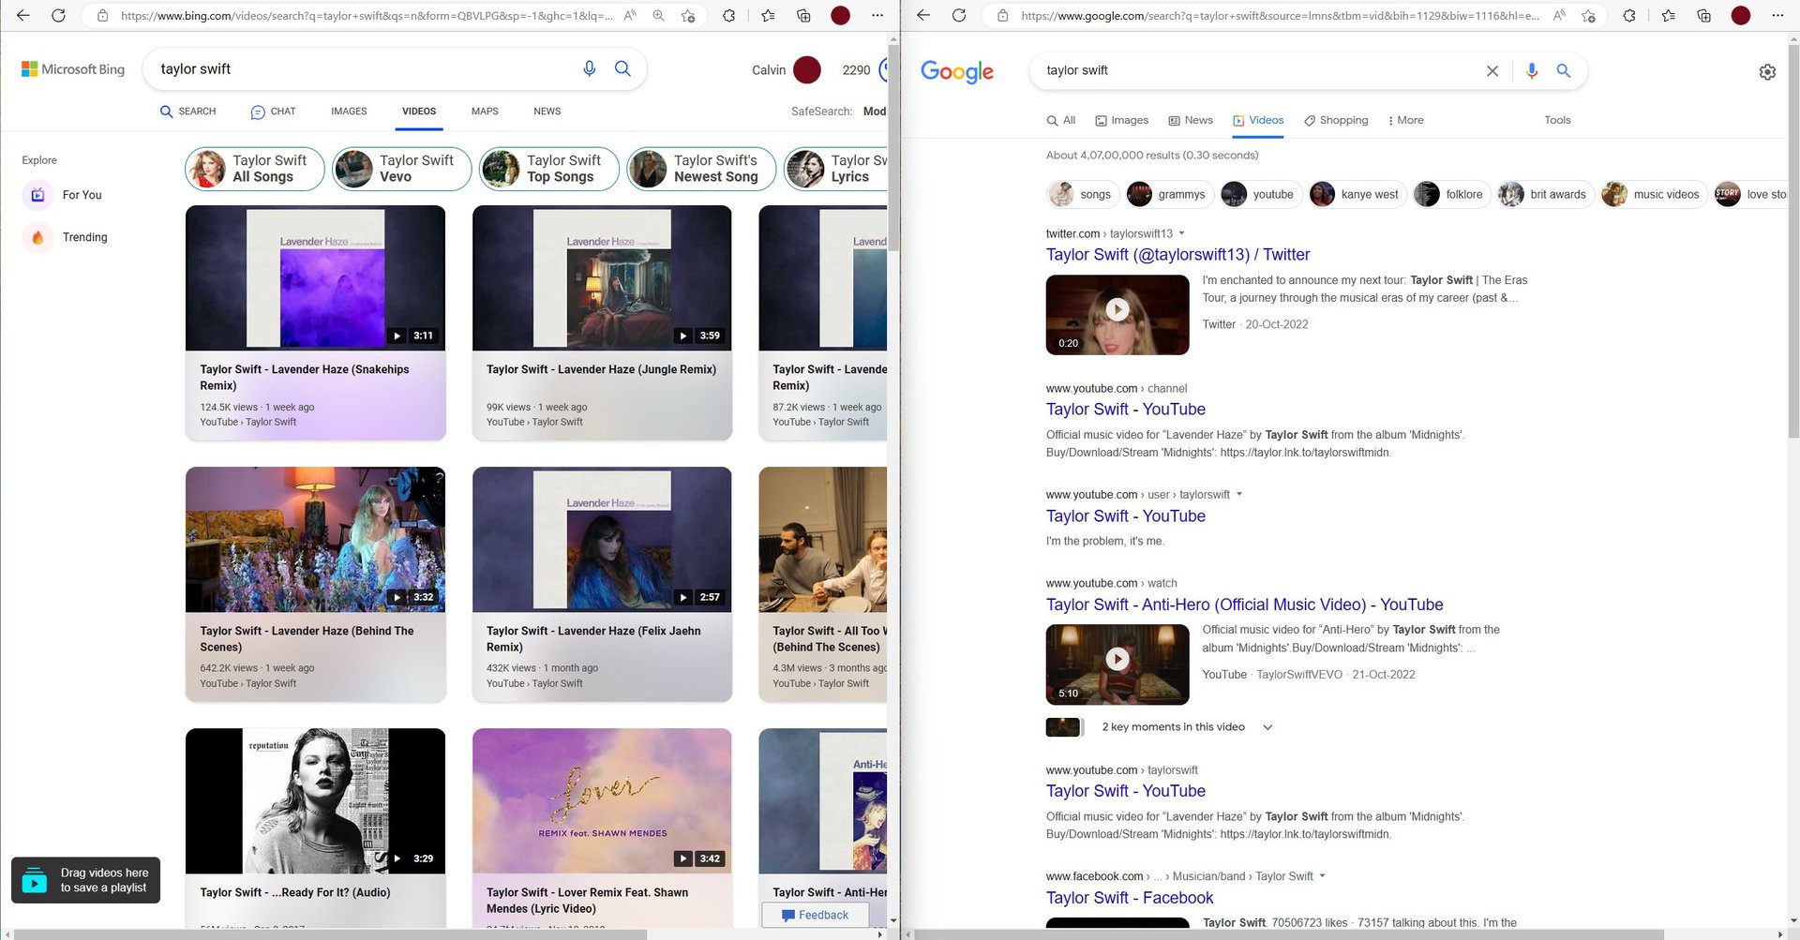Screen dimensions: 1800x940
Task: Clear the Google search box with X
Action: point(1492,71)
